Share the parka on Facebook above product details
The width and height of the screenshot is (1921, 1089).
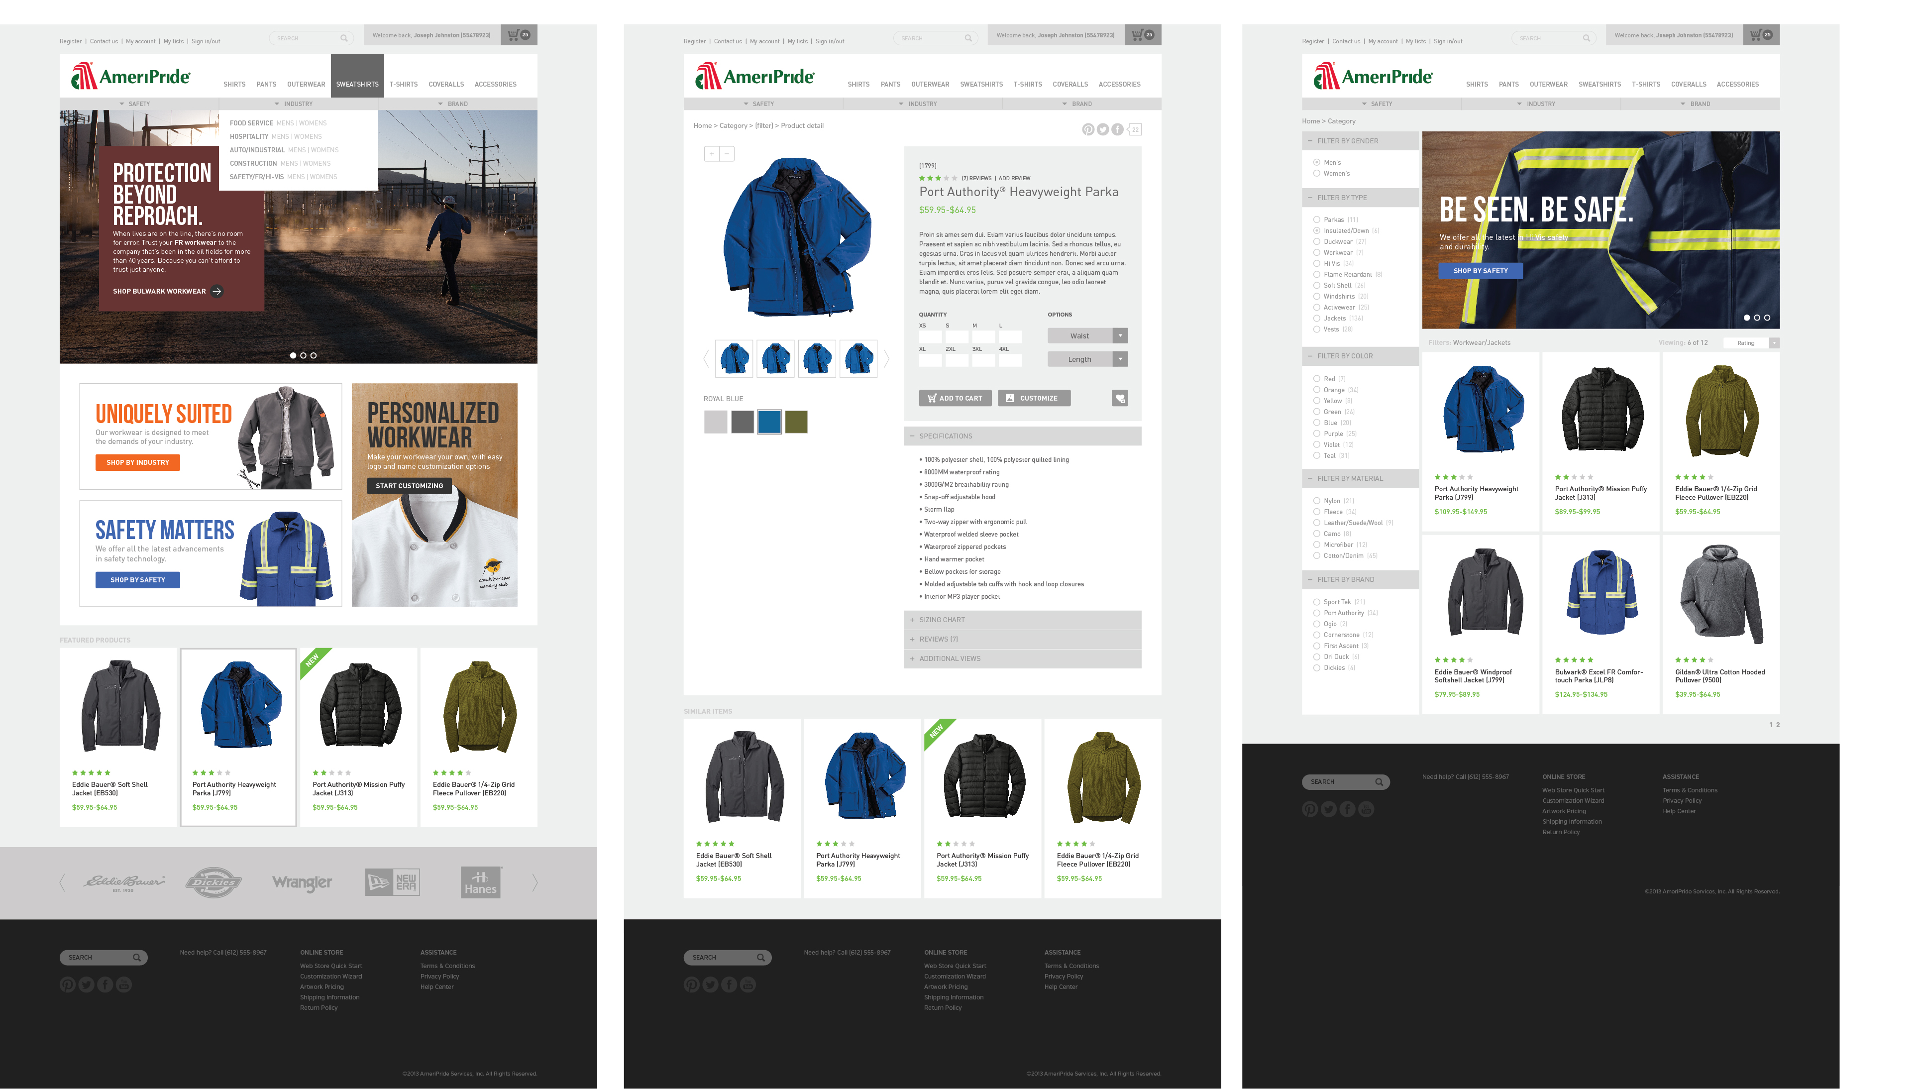click(x=1117, y=129)
